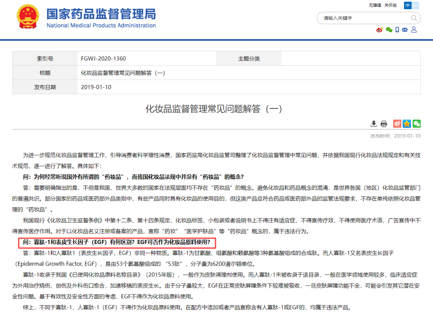Share the article to Weibo

(397, 124)
